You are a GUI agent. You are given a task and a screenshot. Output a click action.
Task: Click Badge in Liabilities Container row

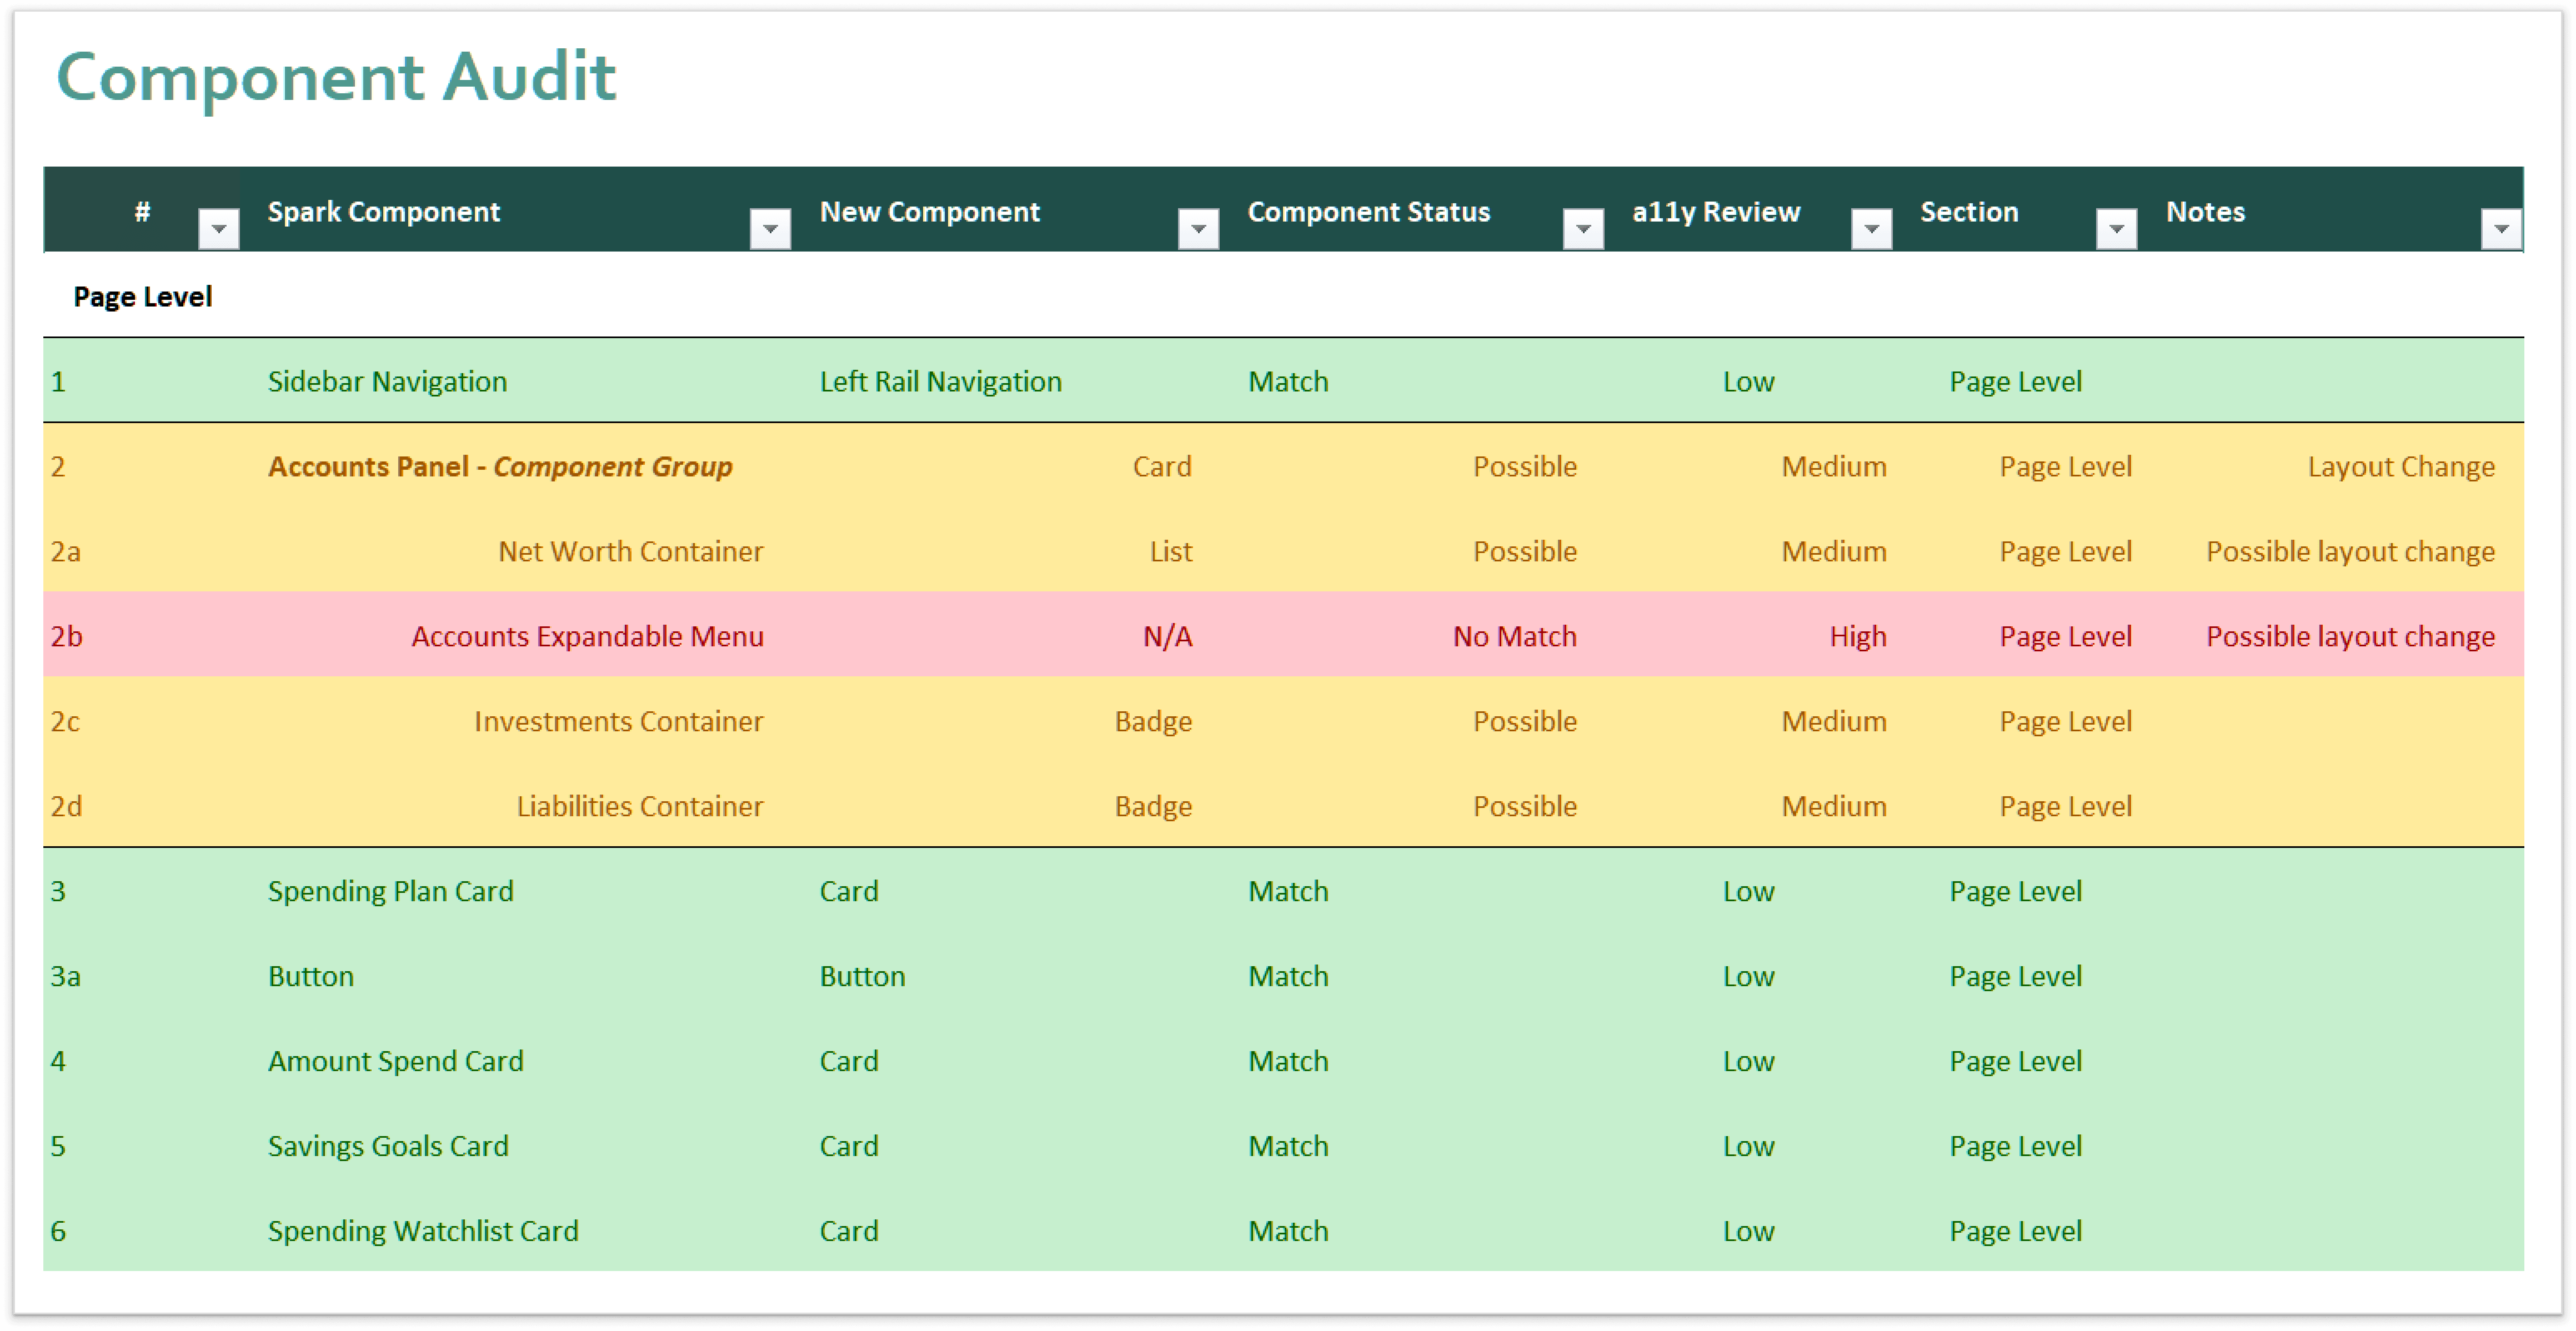point(1154,807)
